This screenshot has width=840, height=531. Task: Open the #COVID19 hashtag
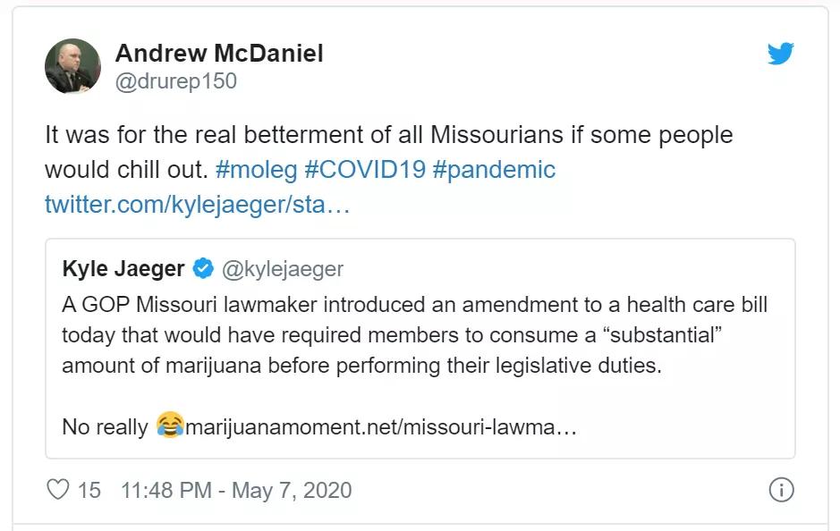(x=365, y=169)
